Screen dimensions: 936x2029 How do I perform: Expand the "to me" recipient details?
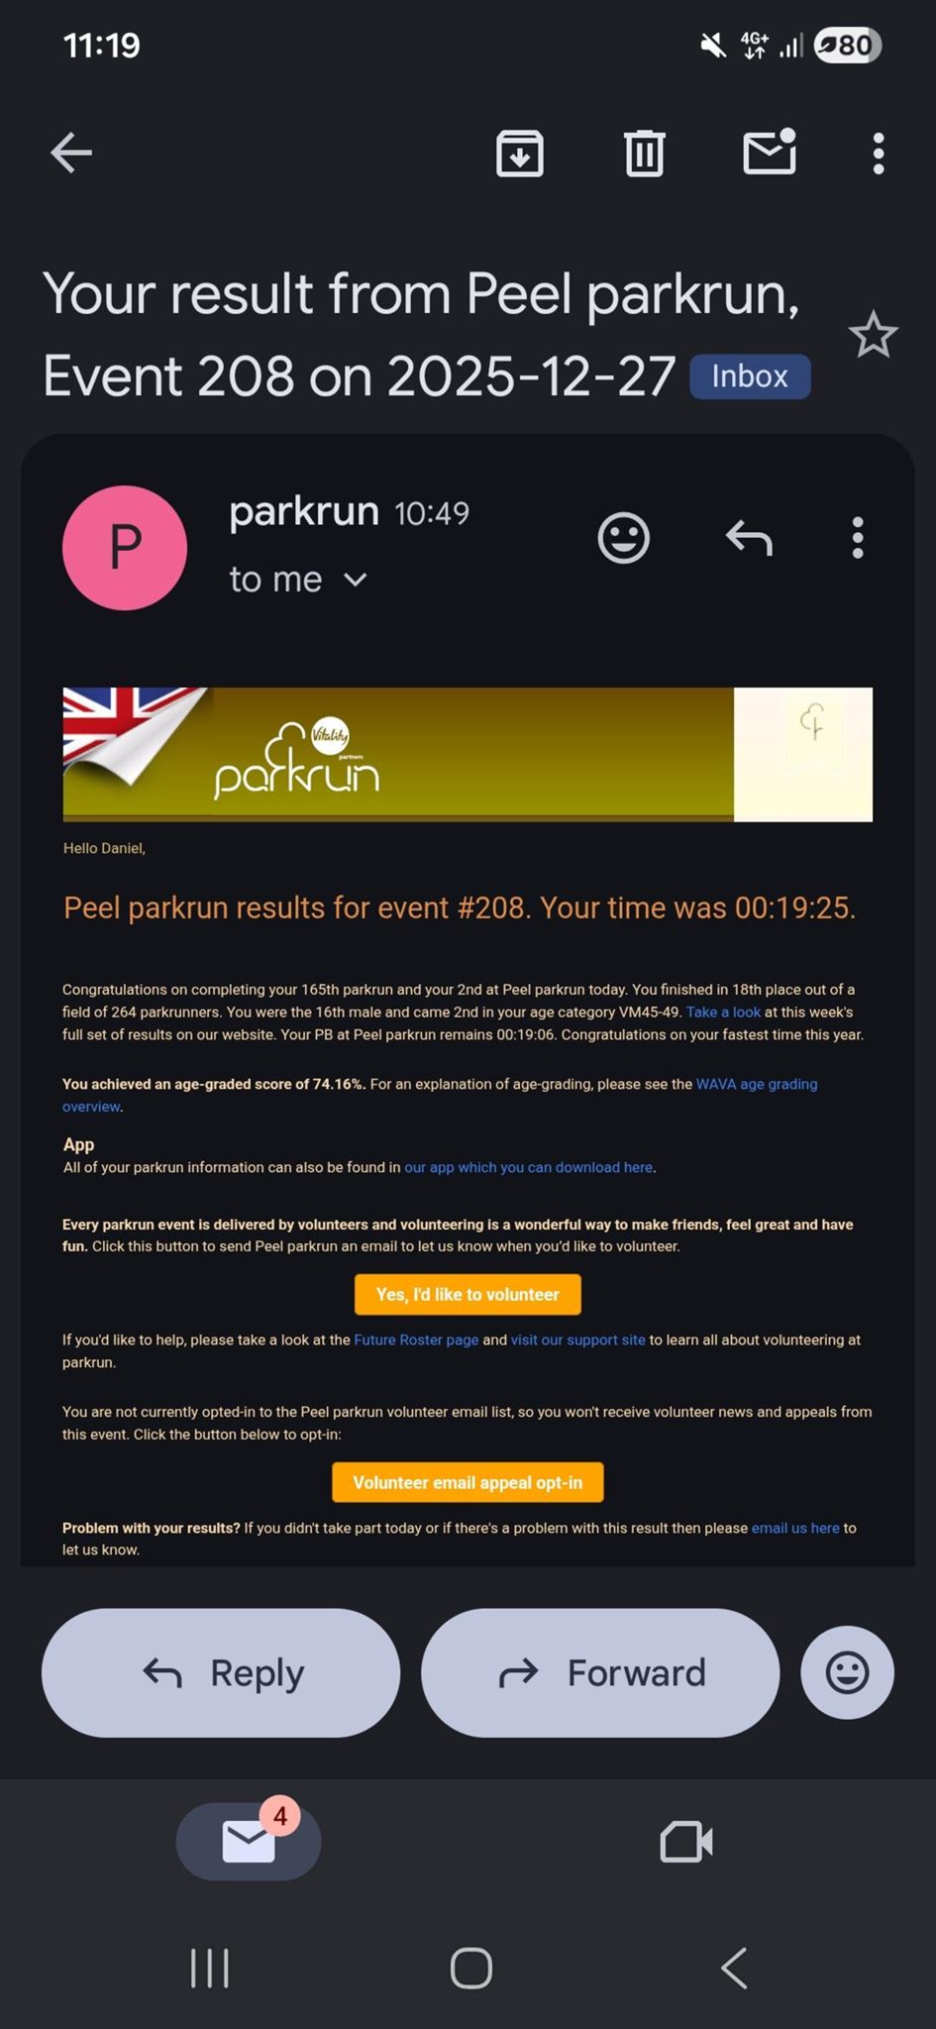[355, 580]
